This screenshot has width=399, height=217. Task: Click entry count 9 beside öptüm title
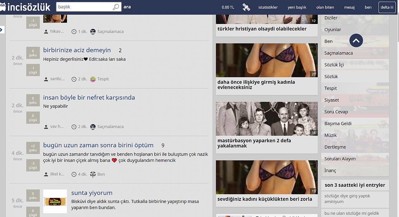pyautogui.click(x=163, y=145)
